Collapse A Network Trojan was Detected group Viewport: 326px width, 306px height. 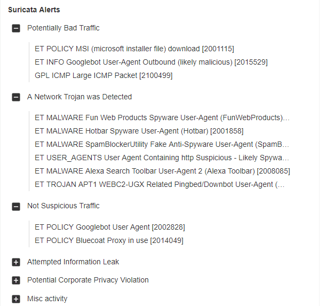[x=16, y=97]
